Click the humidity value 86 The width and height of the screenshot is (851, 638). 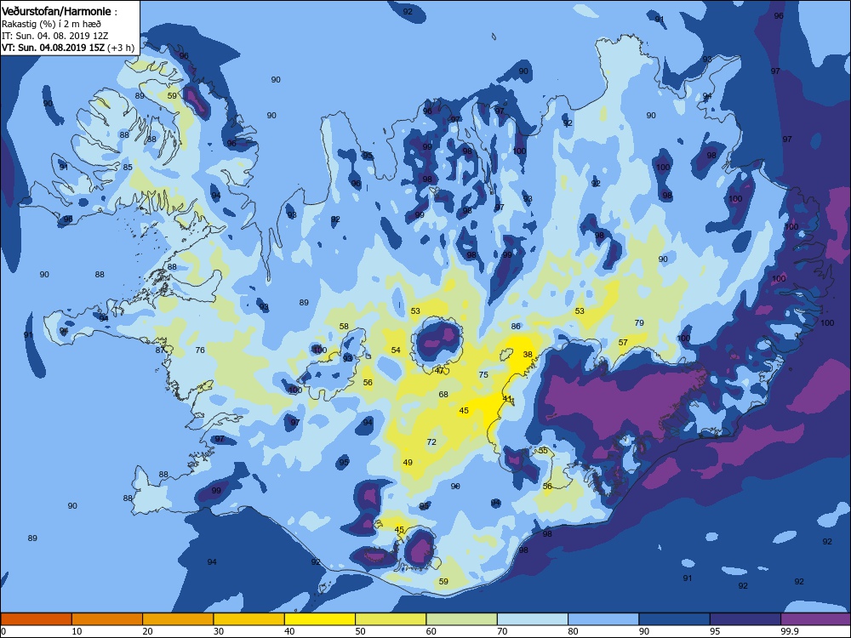pyautogui.click(x=516, y=326)
